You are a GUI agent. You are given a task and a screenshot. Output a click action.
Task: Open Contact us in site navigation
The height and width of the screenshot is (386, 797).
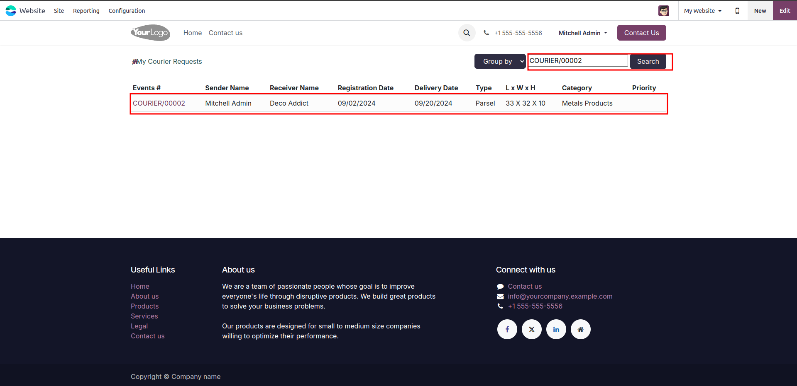click(x=225, y=33)
